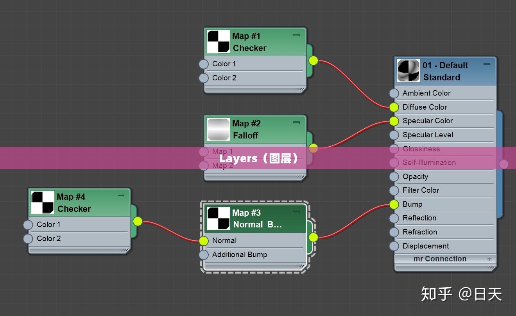Click the Diffuse Color input socket
Viewport: 516px width, 316px height.
click(x=394, y=107)
